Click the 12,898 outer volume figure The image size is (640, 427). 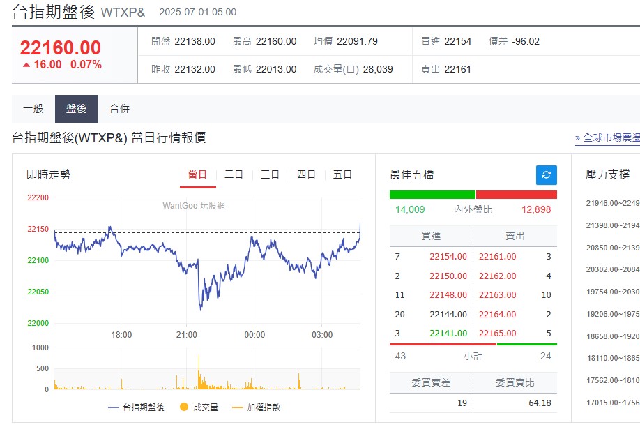pyautogui.click(x=536, y=209)
